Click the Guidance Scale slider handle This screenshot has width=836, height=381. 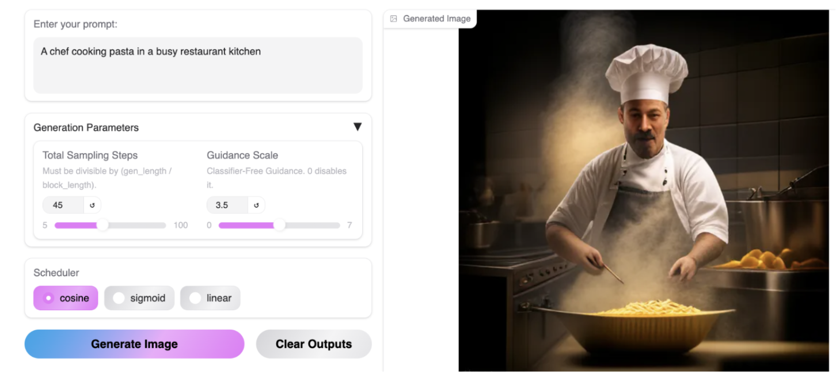(279, 225)
